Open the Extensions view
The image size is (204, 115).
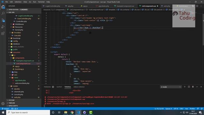tap(3, 33)
